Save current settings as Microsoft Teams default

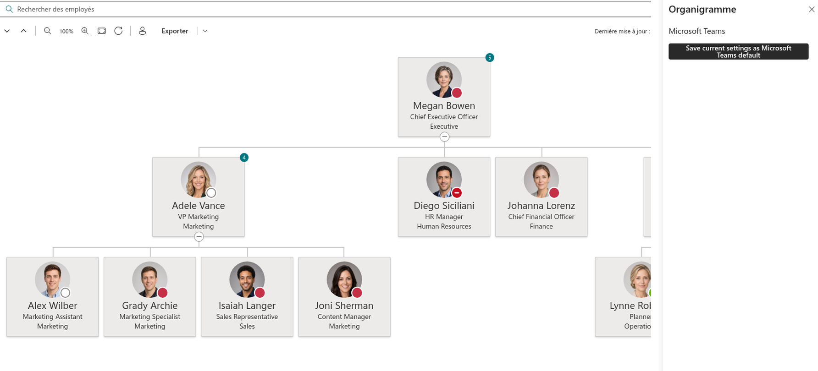[x=738, y=51]
